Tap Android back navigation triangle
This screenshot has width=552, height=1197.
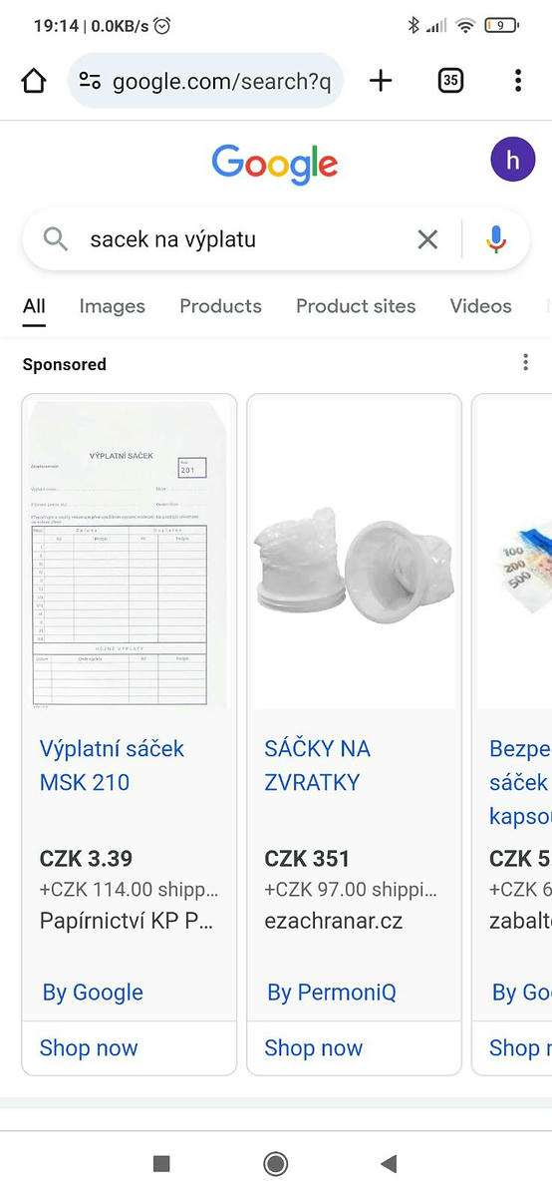tap(390, 1163)
